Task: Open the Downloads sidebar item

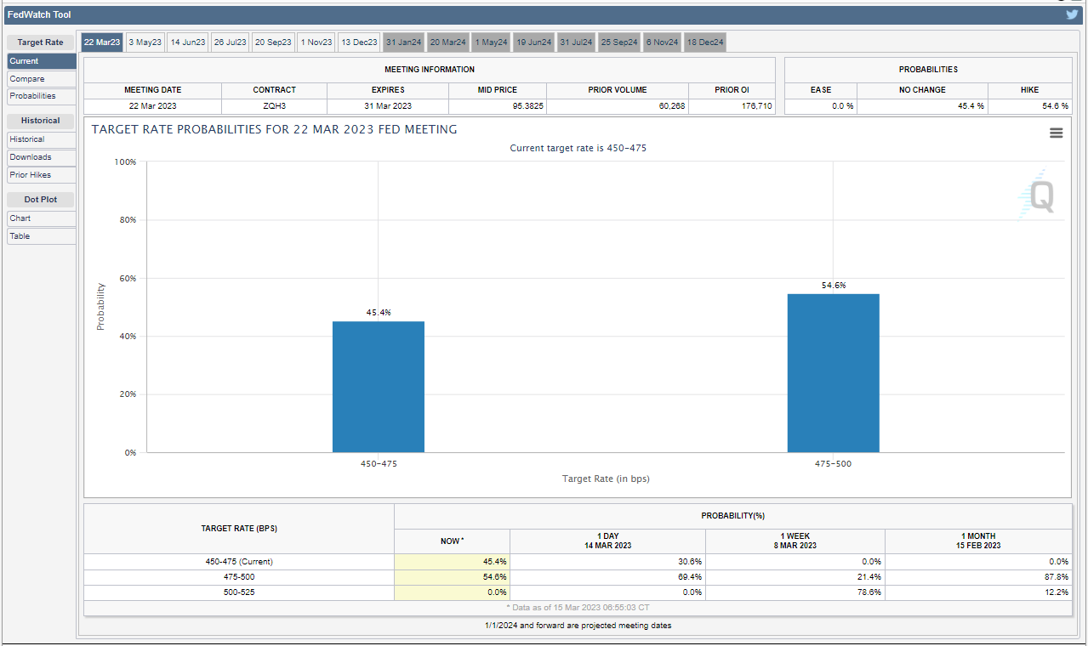Action: tap(42, 157)
